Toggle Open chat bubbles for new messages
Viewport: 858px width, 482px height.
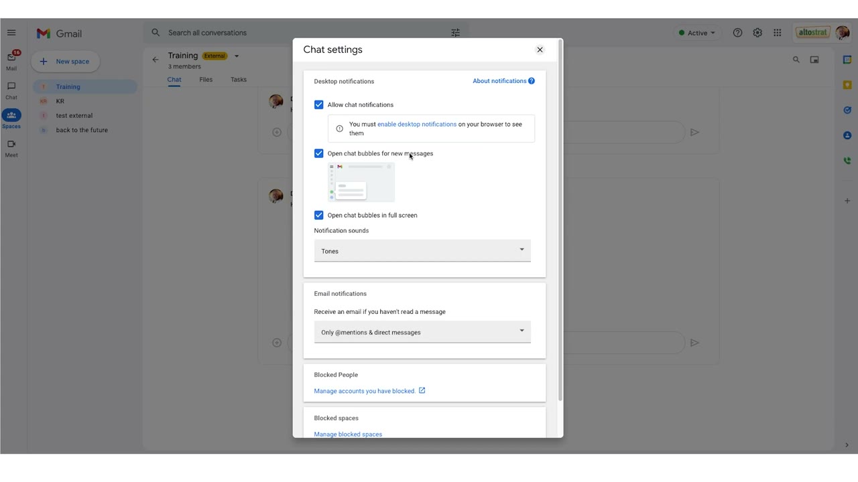[x=319, y=153]
